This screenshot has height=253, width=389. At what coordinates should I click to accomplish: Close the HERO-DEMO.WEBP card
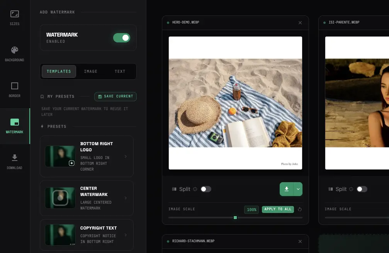(x=300, y=23)
